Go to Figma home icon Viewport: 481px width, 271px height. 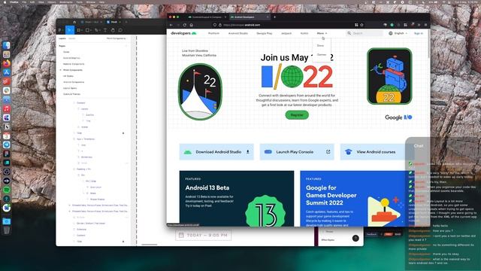(74, 22)
